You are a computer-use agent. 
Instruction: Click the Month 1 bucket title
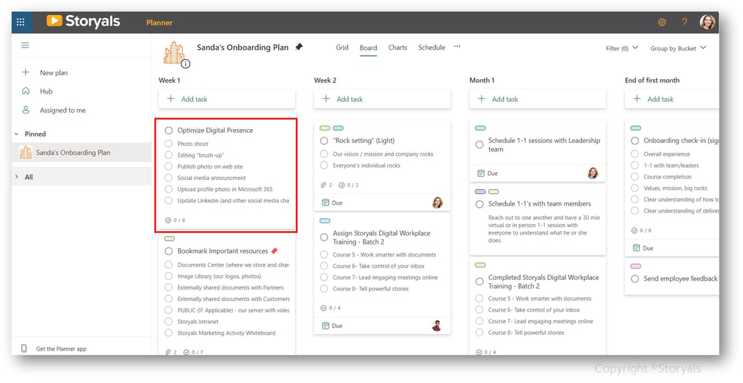482,80
